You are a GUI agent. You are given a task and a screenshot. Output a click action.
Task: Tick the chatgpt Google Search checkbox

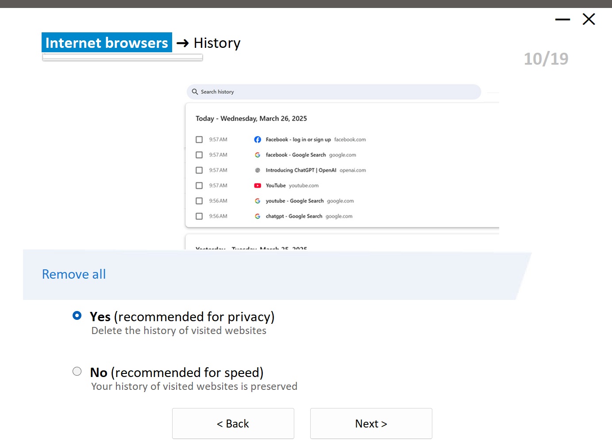pos(199,216)
